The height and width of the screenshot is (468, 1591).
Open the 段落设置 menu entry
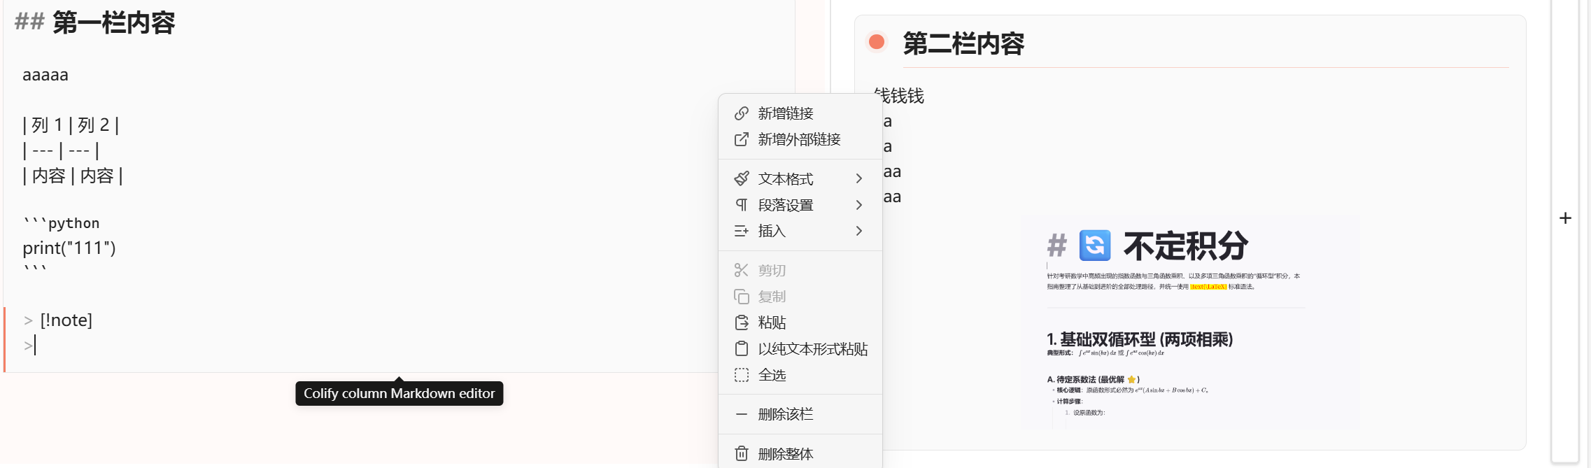800,205
